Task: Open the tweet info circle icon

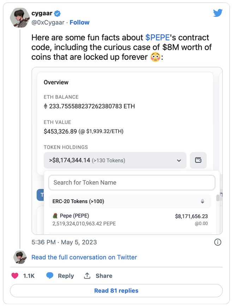Action: 218,242
